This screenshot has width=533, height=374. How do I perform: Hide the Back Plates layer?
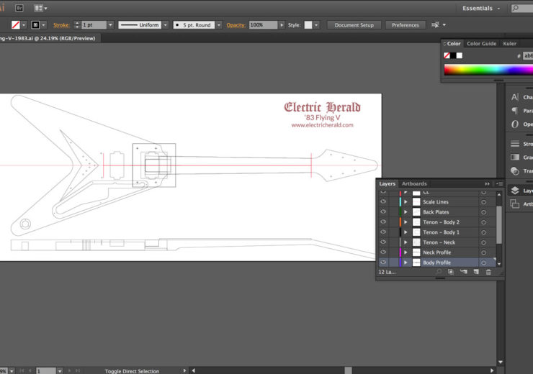pos(383,212)
